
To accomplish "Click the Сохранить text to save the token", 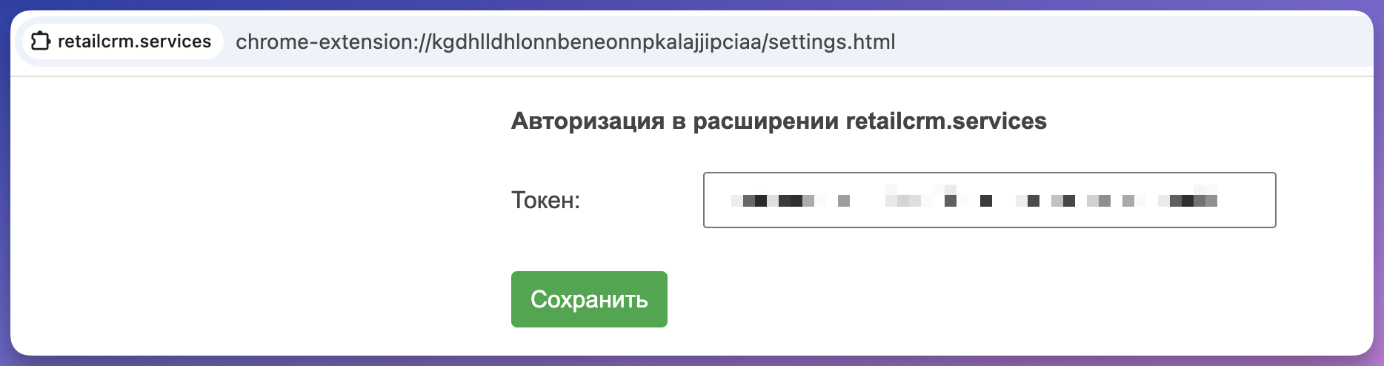I will coord(589,299).
